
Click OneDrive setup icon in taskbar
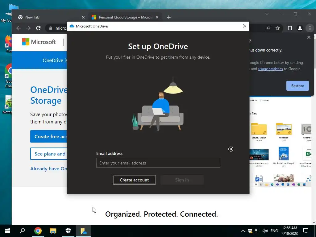click(x=83, y=231)
